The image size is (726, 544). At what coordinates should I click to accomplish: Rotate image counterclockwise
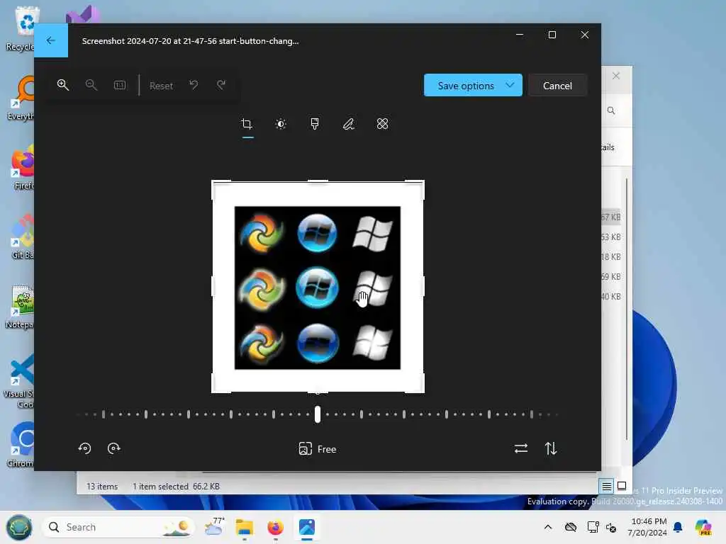click(85, 448)
